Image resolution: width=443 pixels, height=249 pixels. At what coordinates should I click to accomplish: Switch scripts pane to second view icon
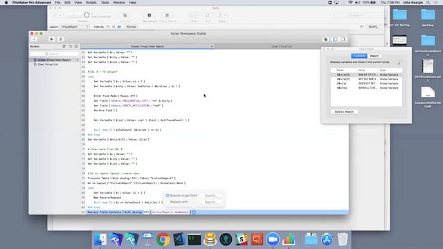click(71, 46)
